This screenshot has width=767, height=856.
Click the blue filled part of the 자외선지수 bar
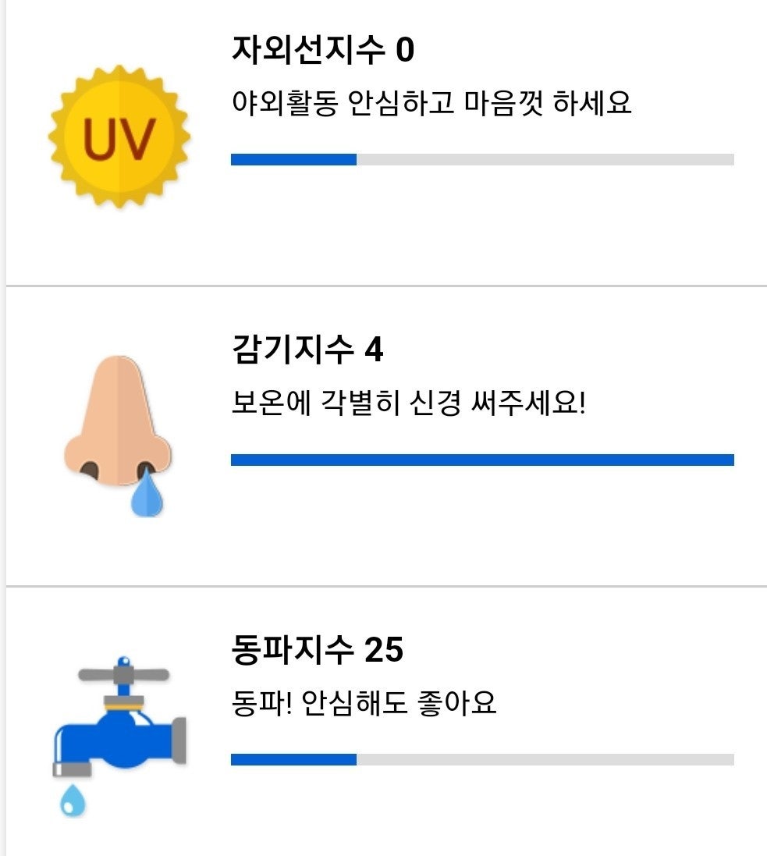coord(293,160)
